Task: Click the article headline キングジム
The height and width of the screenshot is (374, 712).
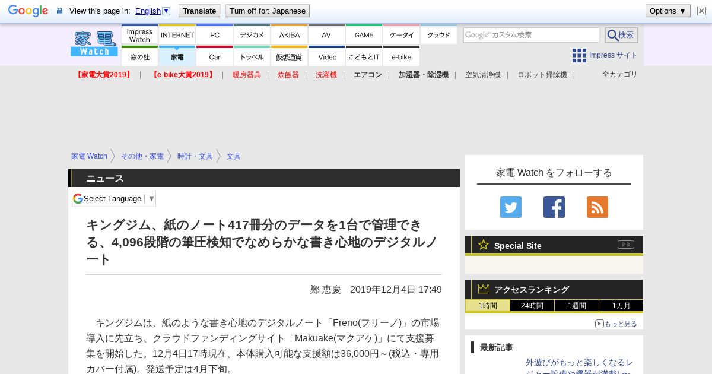Action: (x=262, y=242)
